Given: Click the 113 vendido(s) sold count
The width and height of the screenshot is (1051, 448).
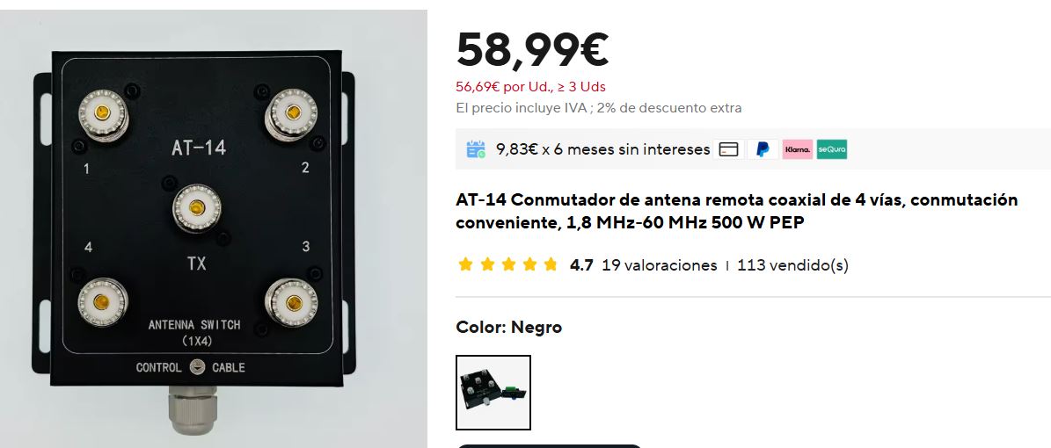Looking at the screenshot, I should click(793, 265).
